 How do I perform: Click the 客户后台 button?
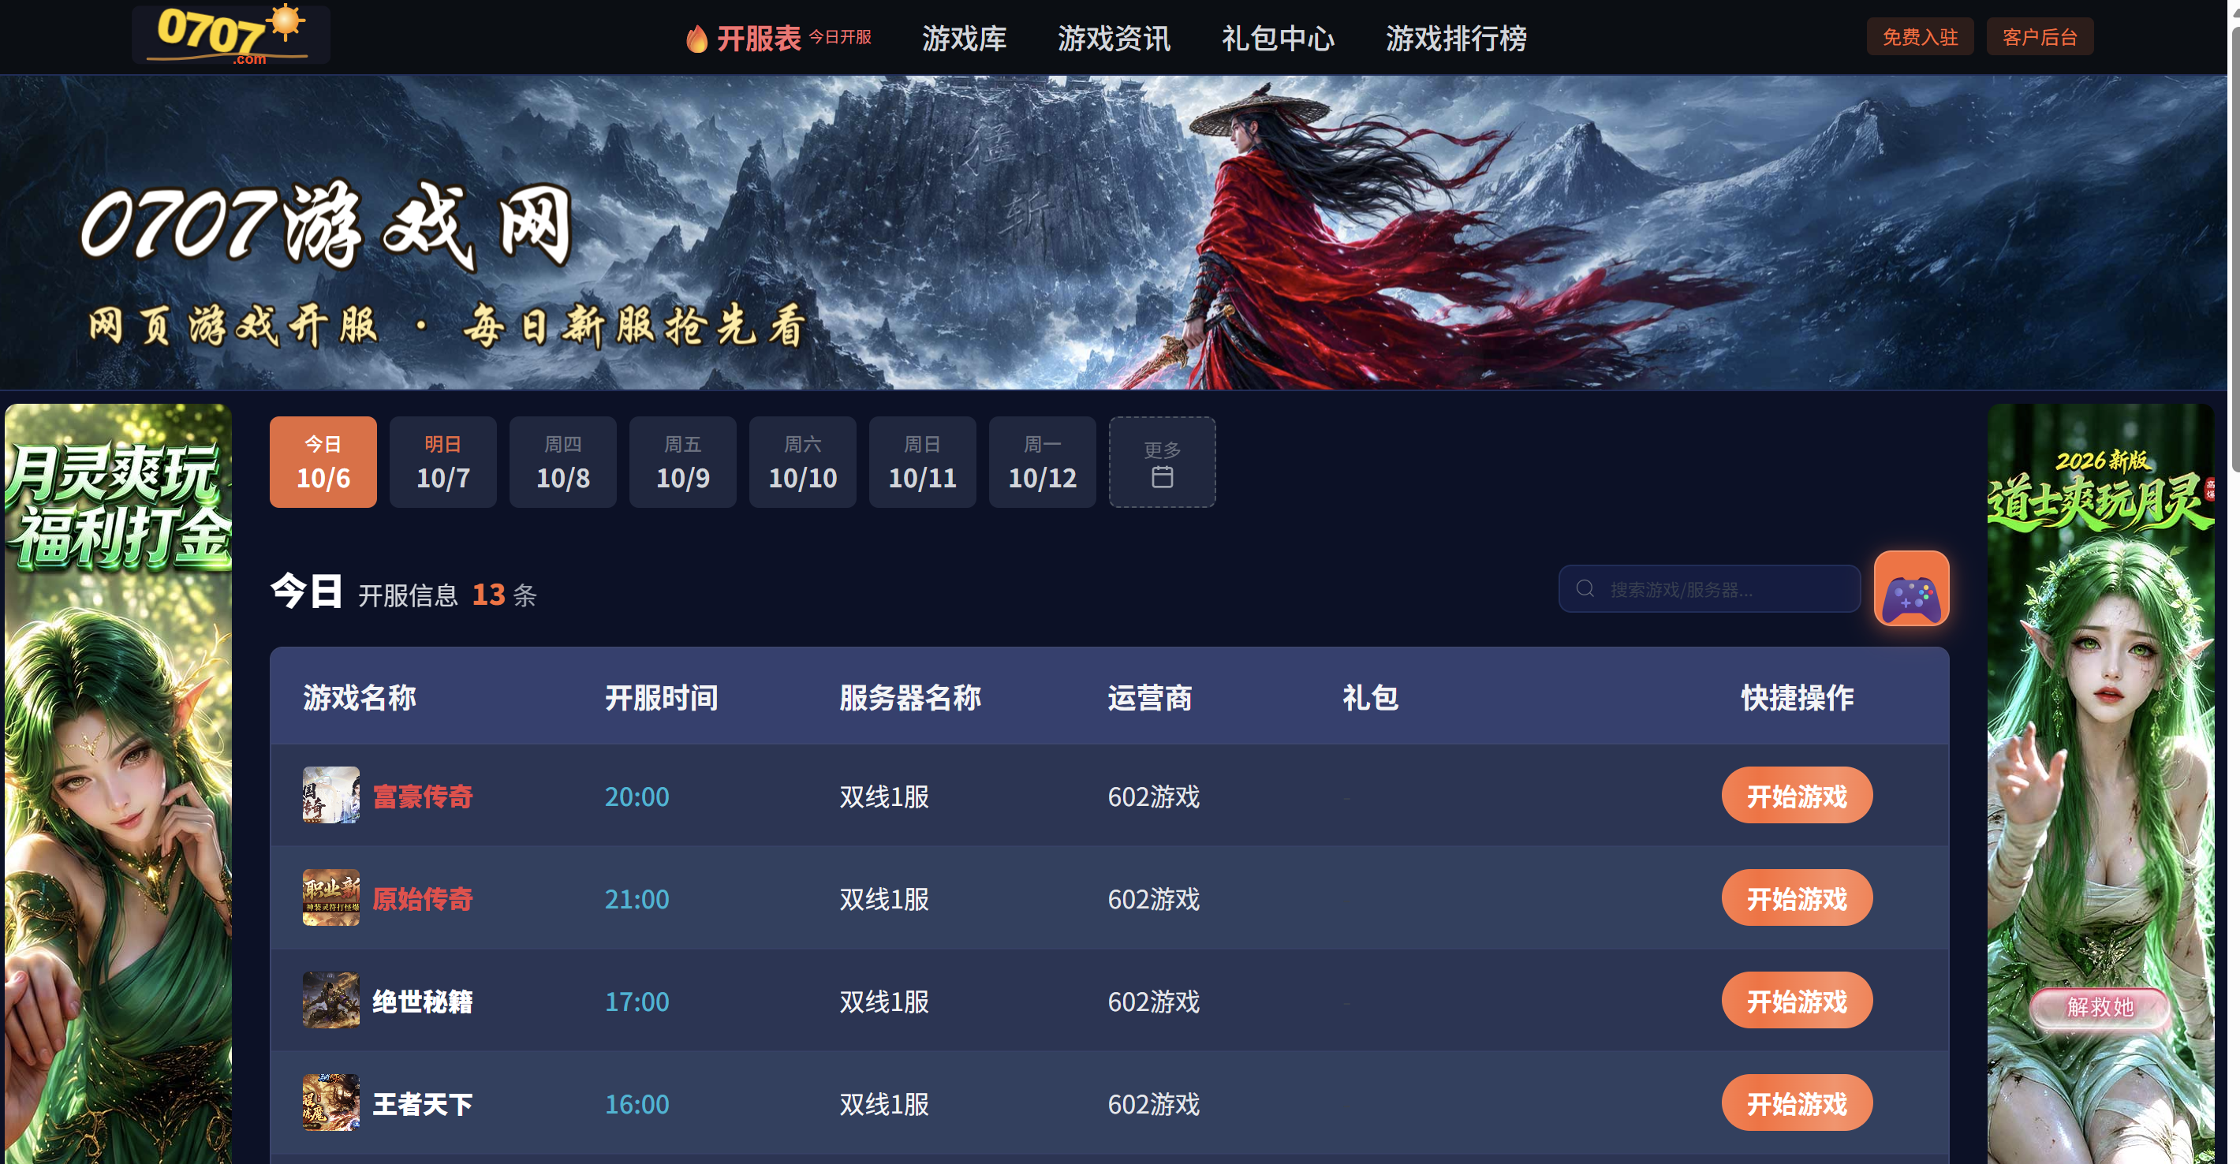[2040, 36]
